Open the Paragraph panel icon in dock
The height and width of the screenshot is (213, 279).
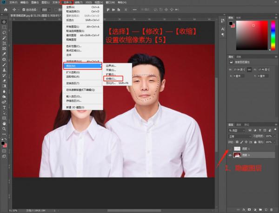point(223,34)
